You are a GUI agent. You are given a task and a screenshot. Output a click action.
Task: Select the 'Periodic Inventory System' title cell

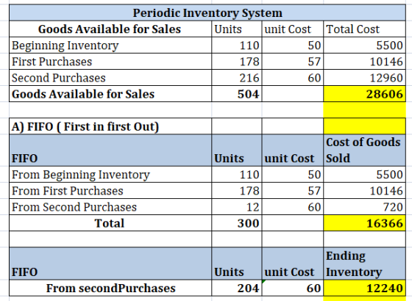click(207, 13)
